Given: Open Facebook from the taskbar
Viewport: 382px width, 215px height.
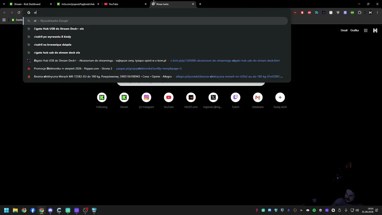Looking at the screenshot, I should [x=33, y=210].
